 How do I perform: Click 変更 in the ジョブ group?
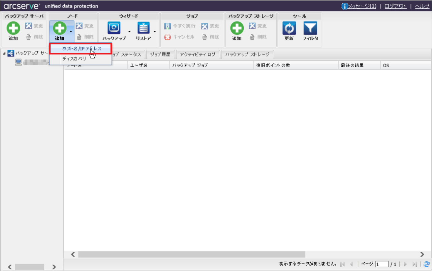click(x=210, y=26)
